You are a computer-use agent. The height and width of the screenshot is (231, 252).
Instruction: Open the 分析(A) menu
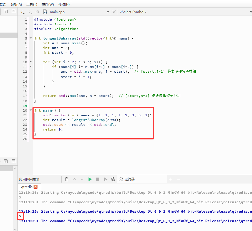tap(16, 4)
